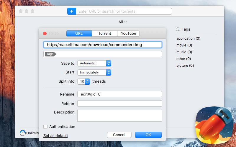Click the Tags token icon in the dialog
The height and width of the screenshot is (147, 236).
(50, 54)
